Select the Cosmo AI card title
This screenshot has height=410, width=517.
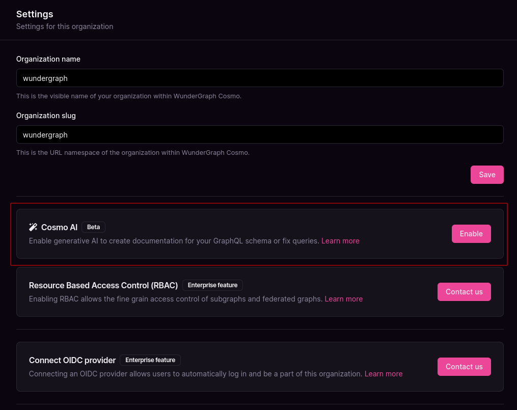[x=60, y=228]
